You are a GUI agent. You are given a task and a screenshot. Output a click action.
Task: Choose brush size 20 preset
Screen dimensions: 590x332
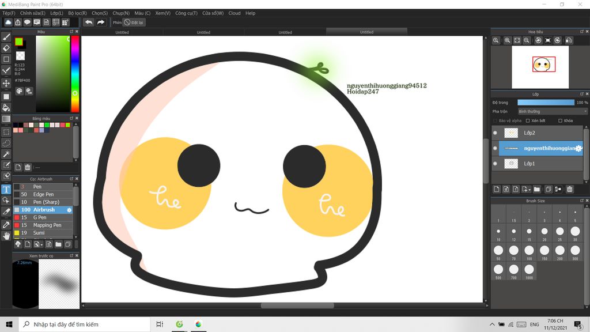(x=544, y=233)
